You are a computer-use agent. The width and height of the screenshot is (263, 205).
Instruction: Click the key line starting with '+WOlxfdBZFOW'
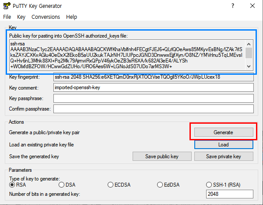(x=91, y=66)
